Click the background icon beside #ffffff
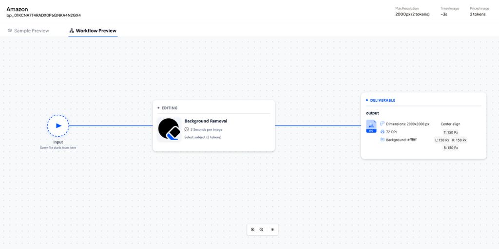 click(x=383, y=140)
